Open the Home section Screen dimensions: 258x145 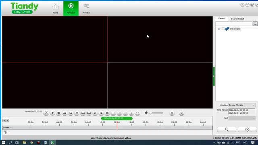click(x=56, y=8)
